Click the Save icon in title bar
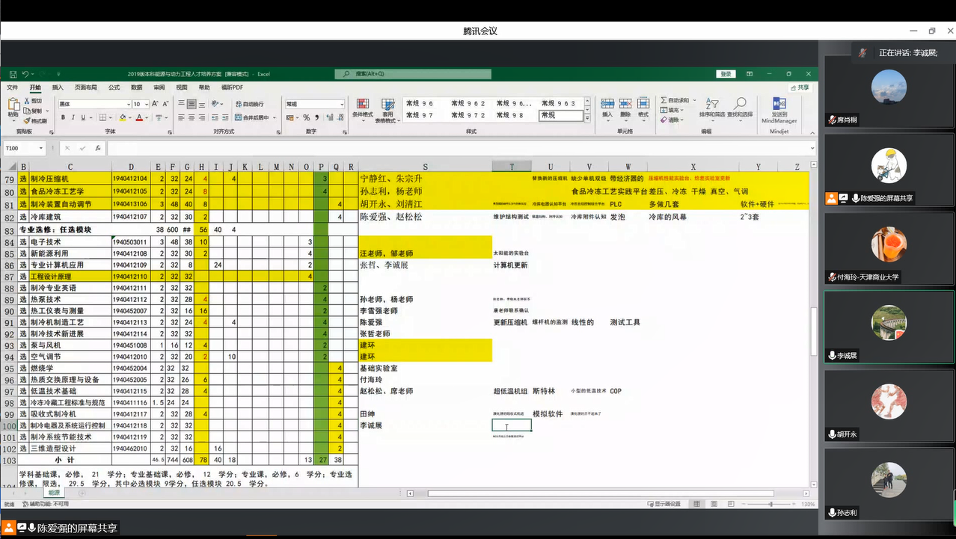 (12, 74)
